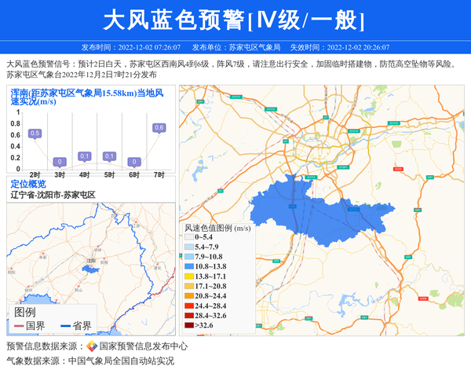Select the 10.8~13.8 blue legend swatch

click(x=188, y=267)
